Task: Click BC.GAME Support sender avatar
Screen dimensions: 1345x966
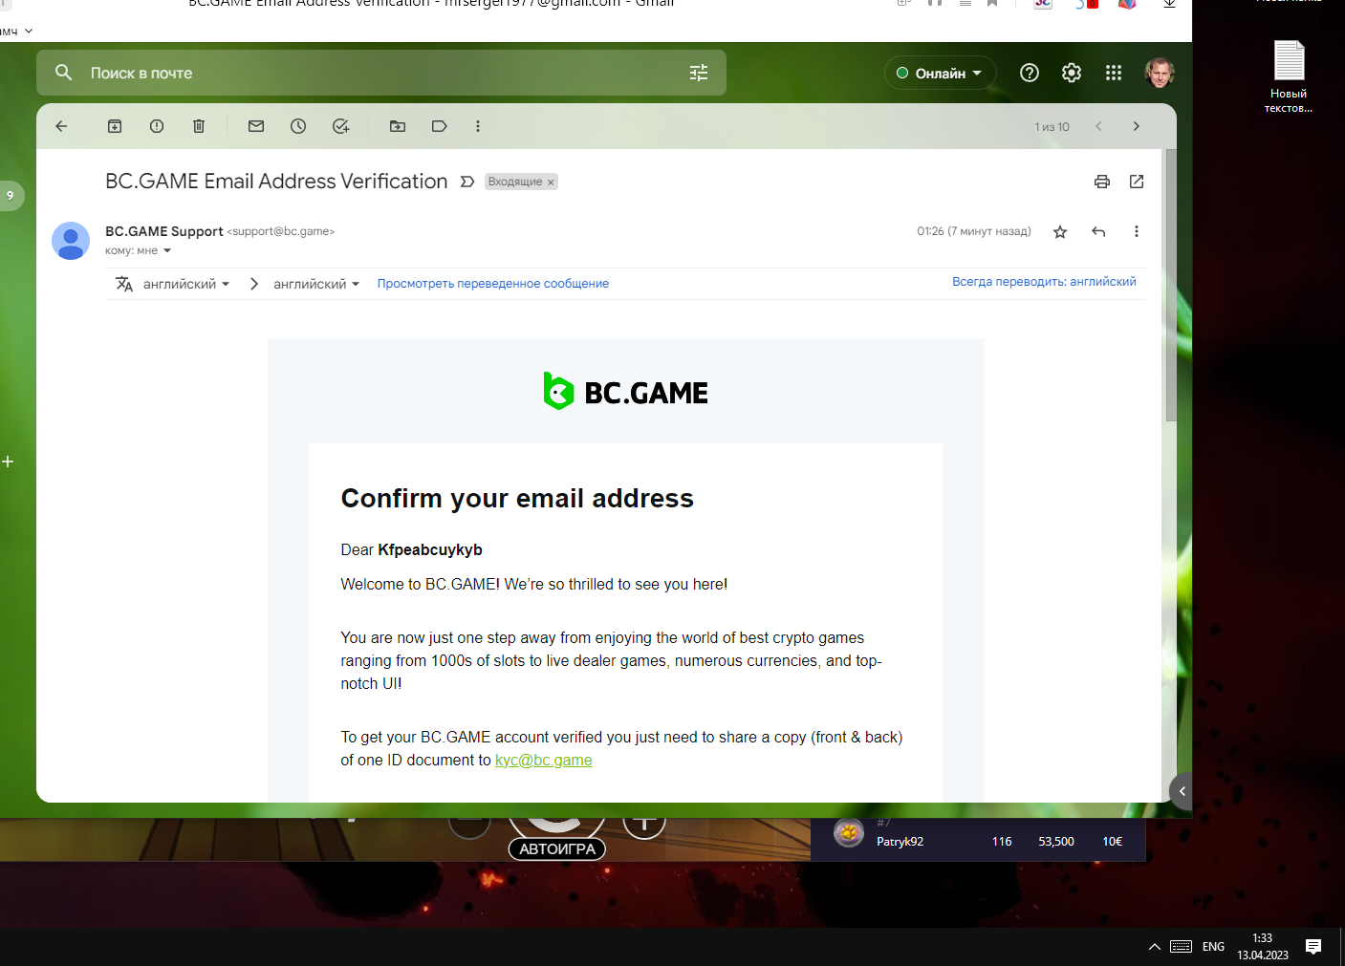Action: 71,241
